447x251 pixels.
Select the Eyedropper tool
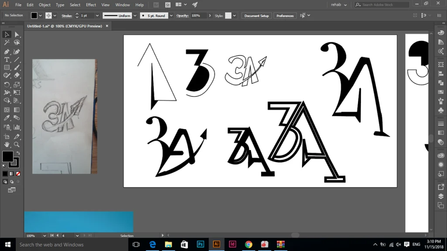7,118
